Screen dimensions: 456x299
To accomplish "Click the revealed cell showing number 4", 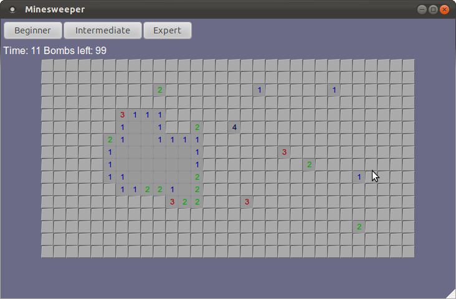I will pyautogui.click(x=234, y=127).
